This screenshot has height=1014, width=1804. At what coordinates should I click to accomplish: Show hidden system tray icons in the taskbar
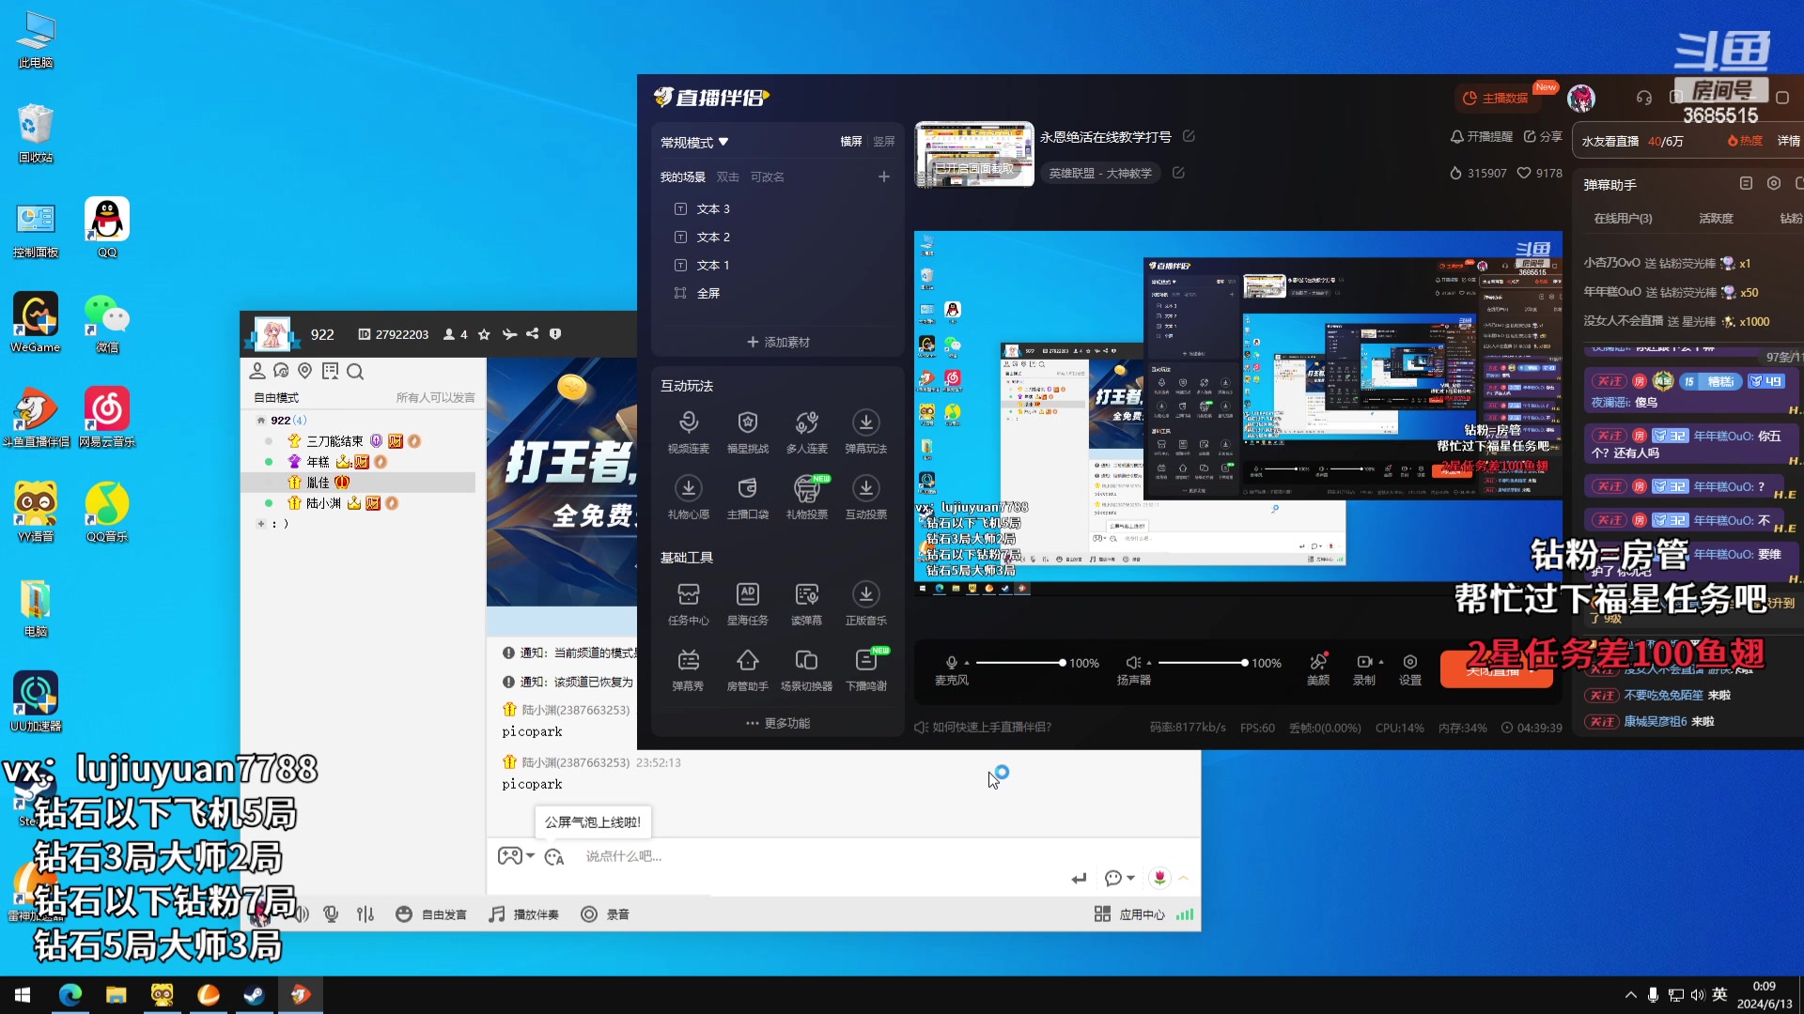tap(1630, 995)
